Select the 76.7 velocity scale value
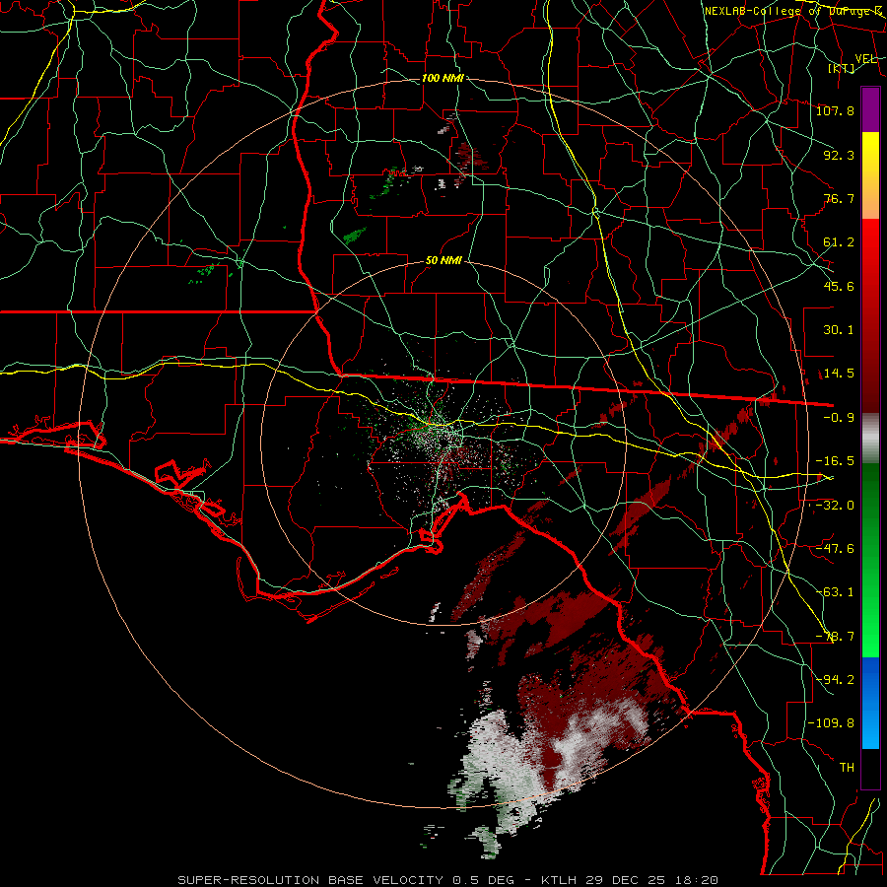887x887 pixels. (839, 198)
